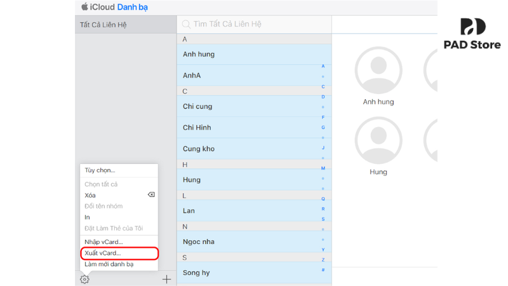Open the gear settings menu icon

pos(84,279)
